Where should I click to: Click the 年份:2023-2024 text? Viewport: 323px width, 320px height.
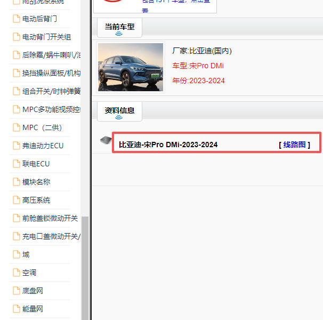(x=198, y=81)
